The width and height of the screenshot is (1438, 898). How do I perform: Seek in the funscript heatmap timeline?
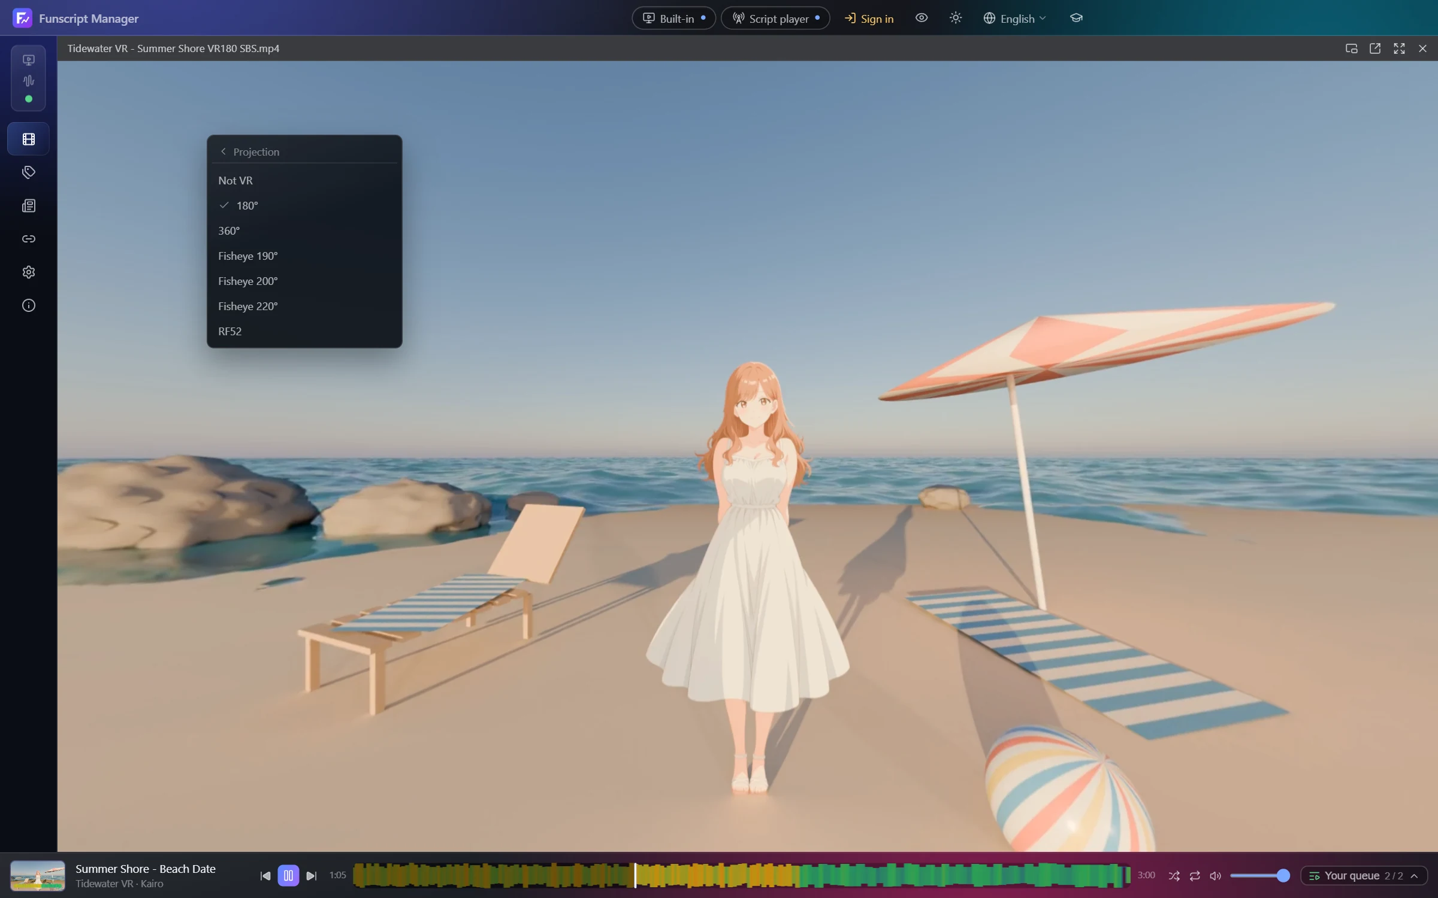(741, 876)
